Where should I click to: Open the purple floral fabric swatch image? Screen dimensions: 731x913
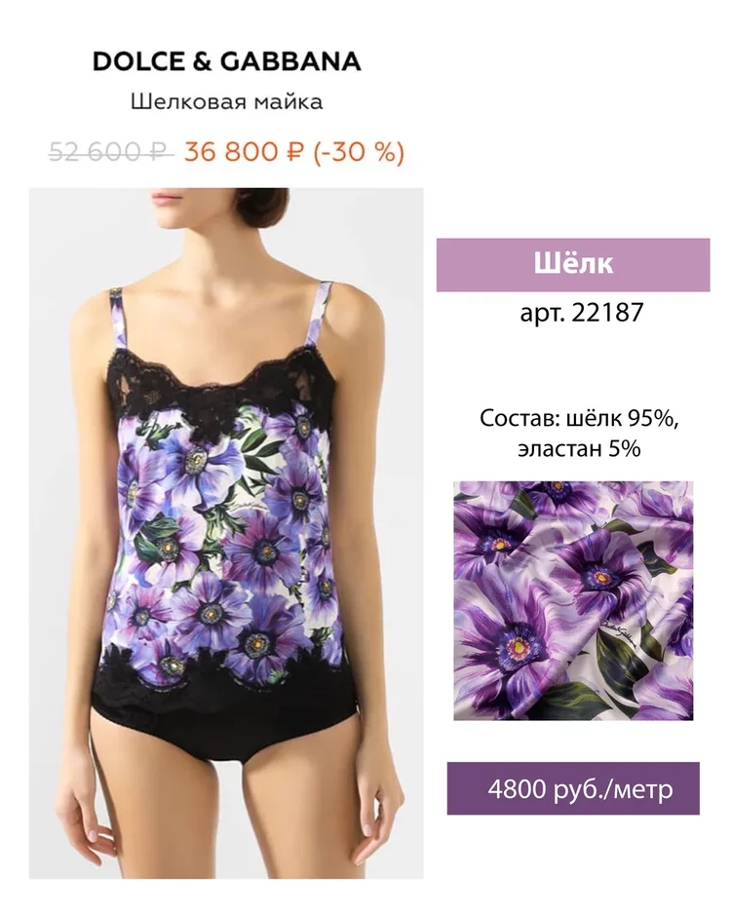point(573,601)
